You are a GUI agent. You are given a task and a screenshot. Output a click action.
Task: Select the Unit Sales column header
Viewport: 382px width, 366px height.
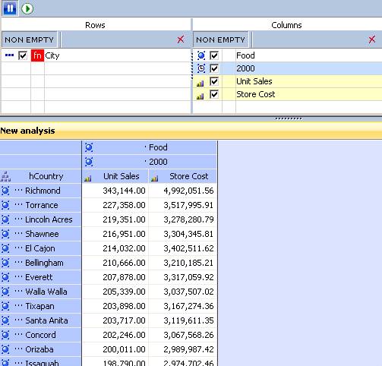tap(115, 176)
